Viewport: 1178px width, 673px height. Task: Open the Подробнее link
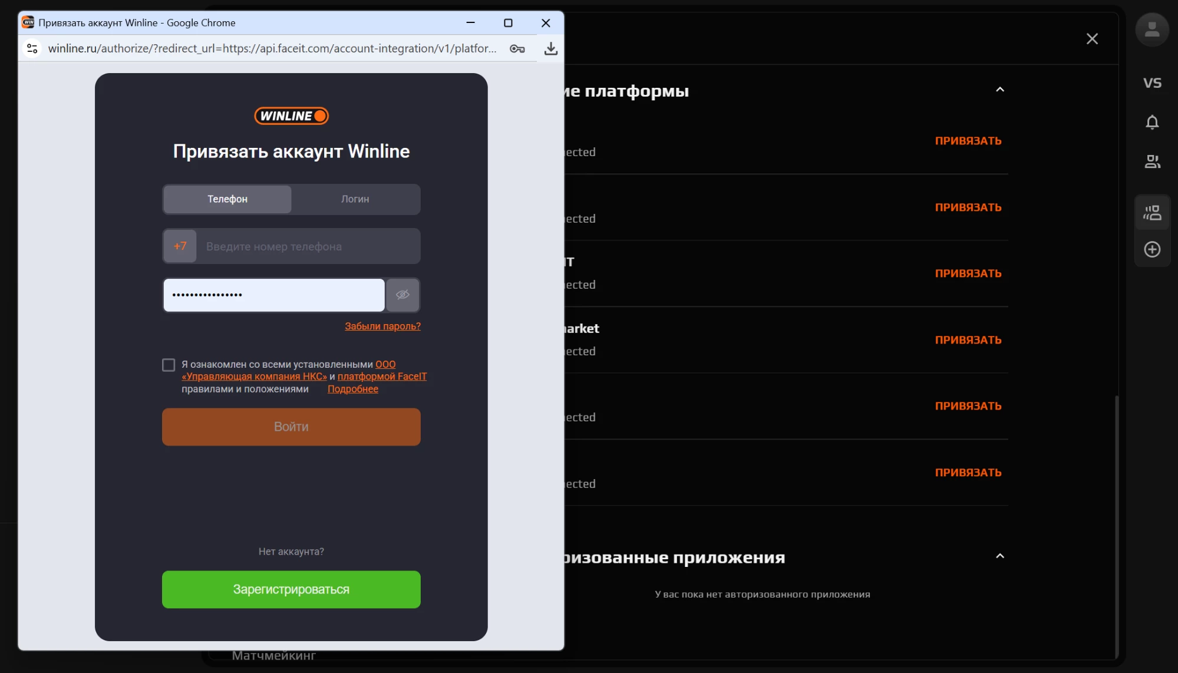[353, 389]
